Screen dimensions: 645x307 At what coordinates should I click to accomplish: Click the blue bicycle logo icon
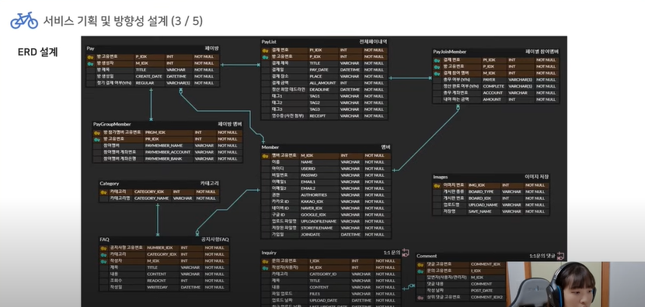pos(24,20)
